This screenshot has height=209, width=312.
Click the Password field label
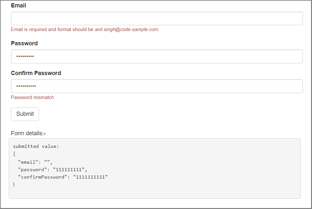point(24,43)
